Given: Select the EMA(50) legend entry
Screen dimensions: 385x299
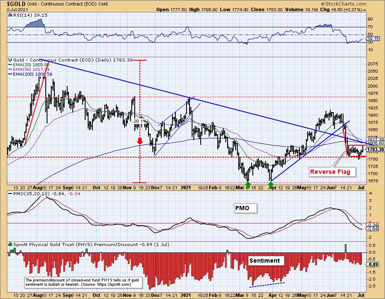Looking at the screenshot, I should 29,70.
